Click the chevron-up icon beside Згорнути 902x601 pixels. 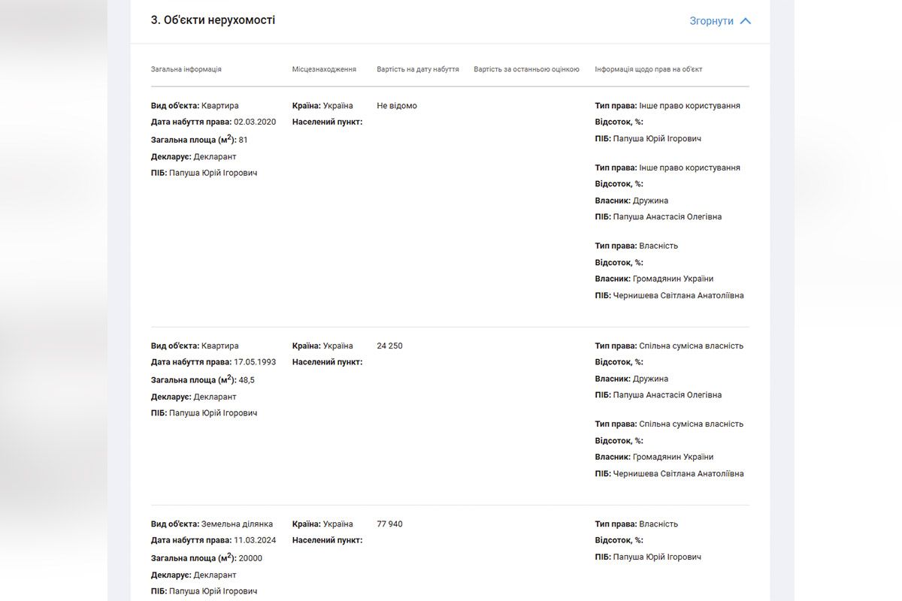[x=746, y=21]
